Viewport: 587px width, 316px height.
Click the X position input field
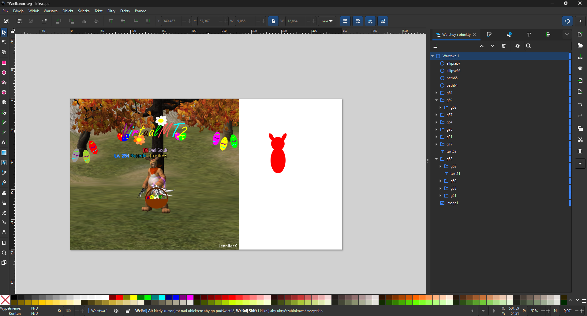171,21
